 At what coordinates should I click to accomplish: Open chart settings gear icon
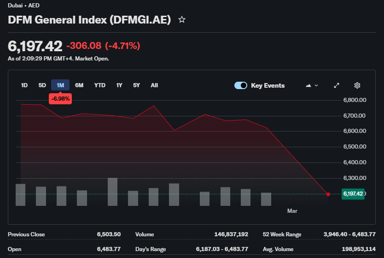357,85
